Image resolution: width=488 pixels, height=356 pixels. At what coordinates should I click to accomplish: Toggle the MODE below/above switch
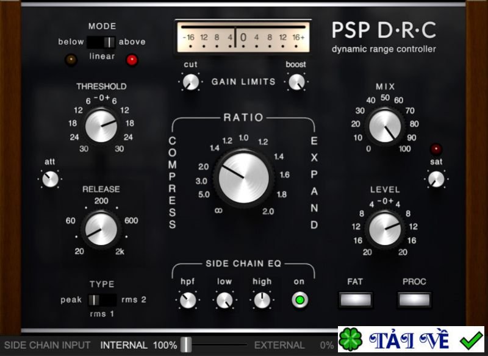[101, 42]
